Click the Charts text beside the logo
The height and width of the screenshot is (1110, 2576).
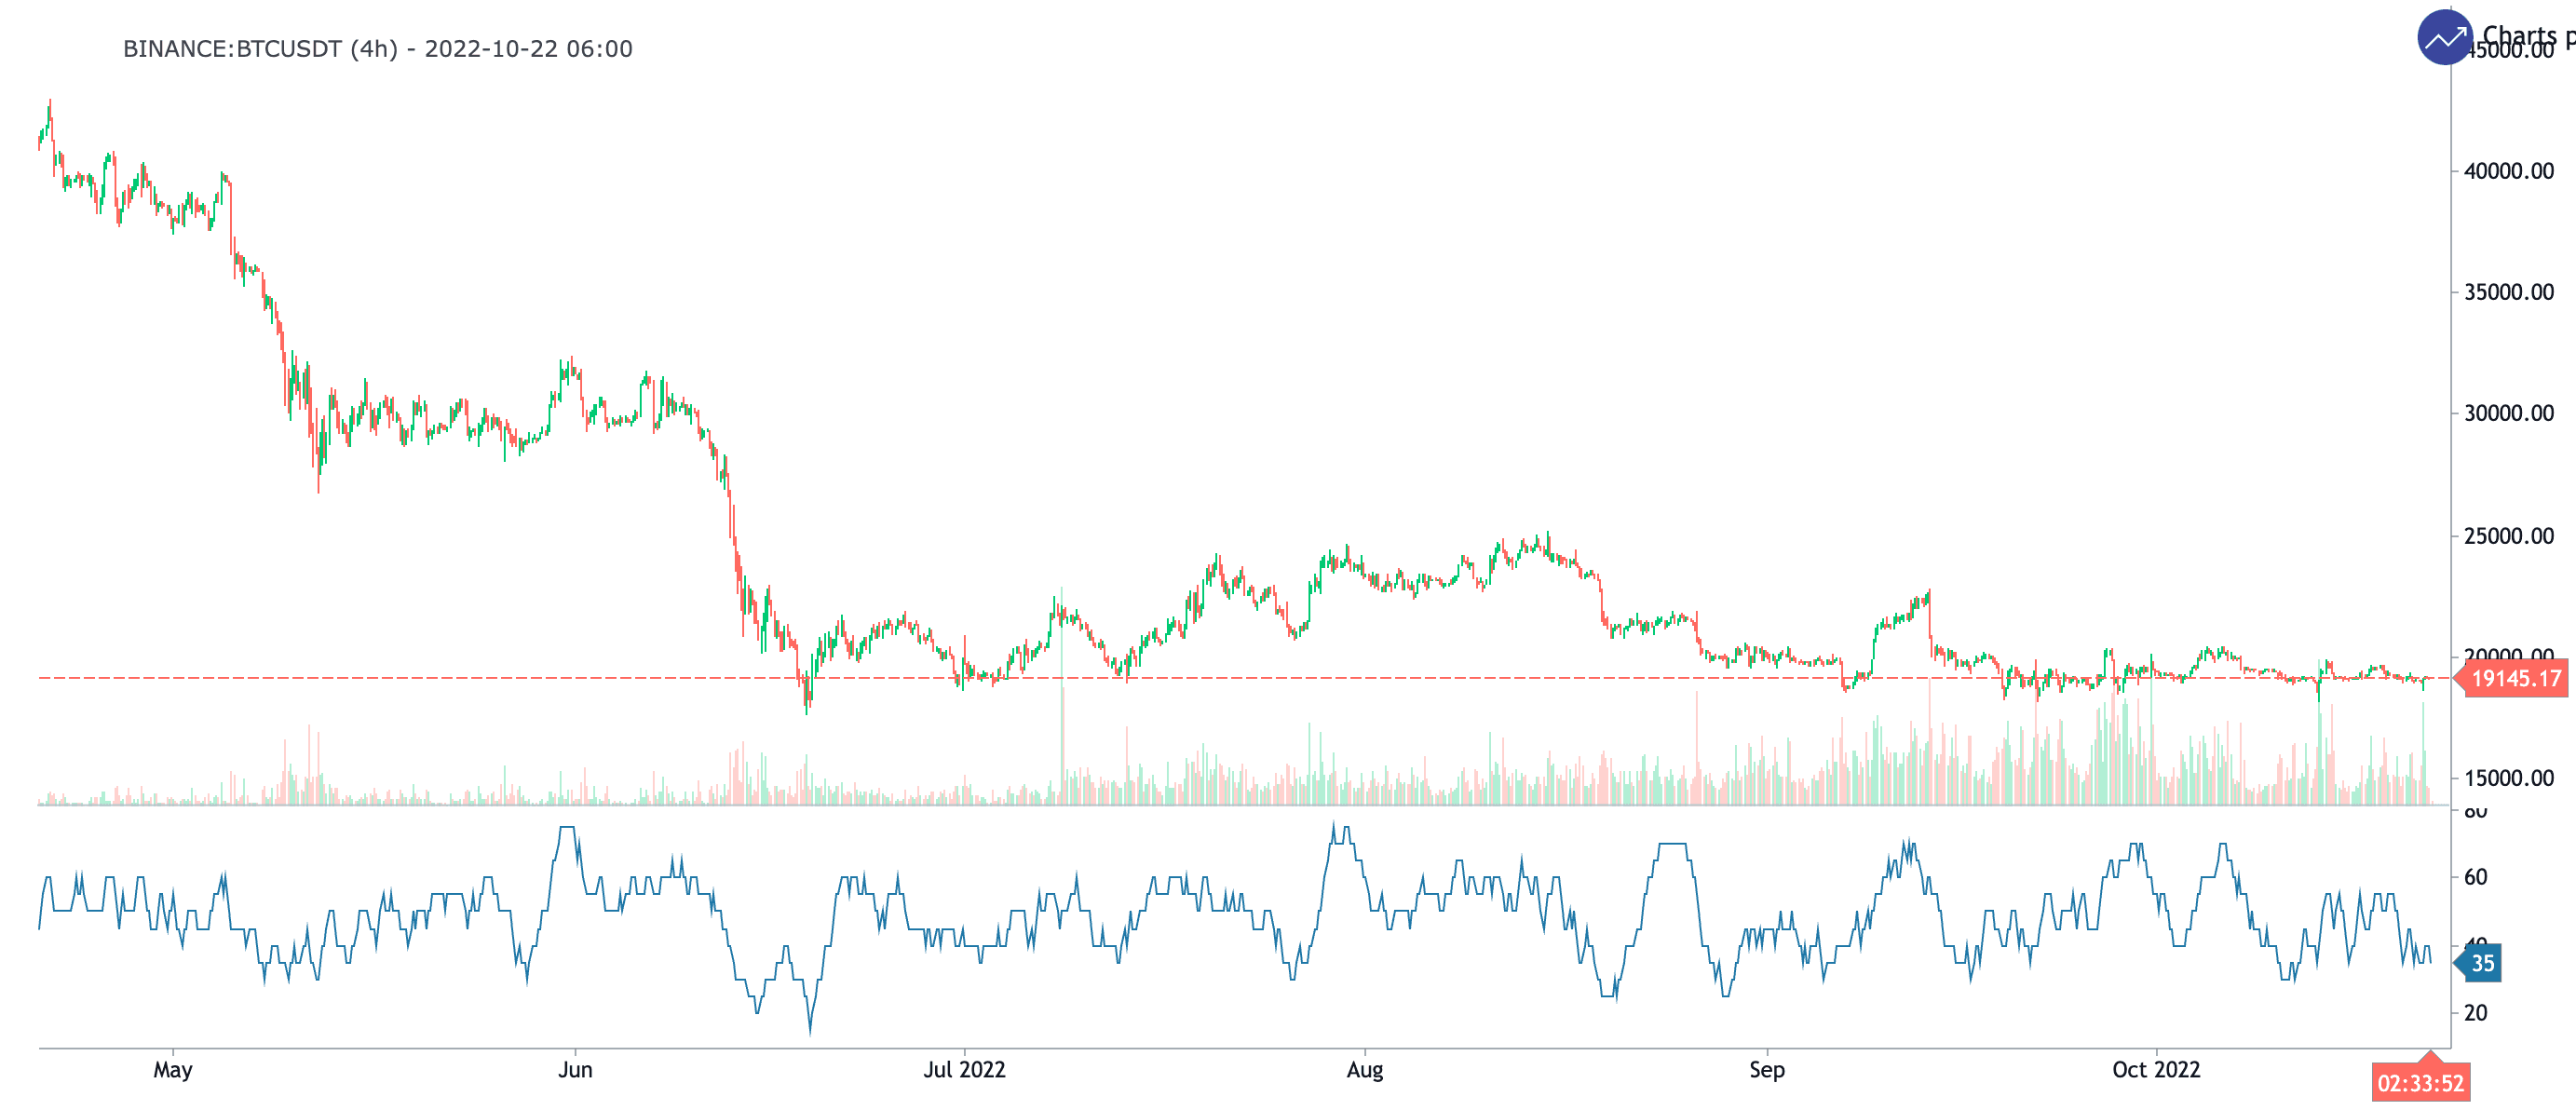click(2520, 34)
